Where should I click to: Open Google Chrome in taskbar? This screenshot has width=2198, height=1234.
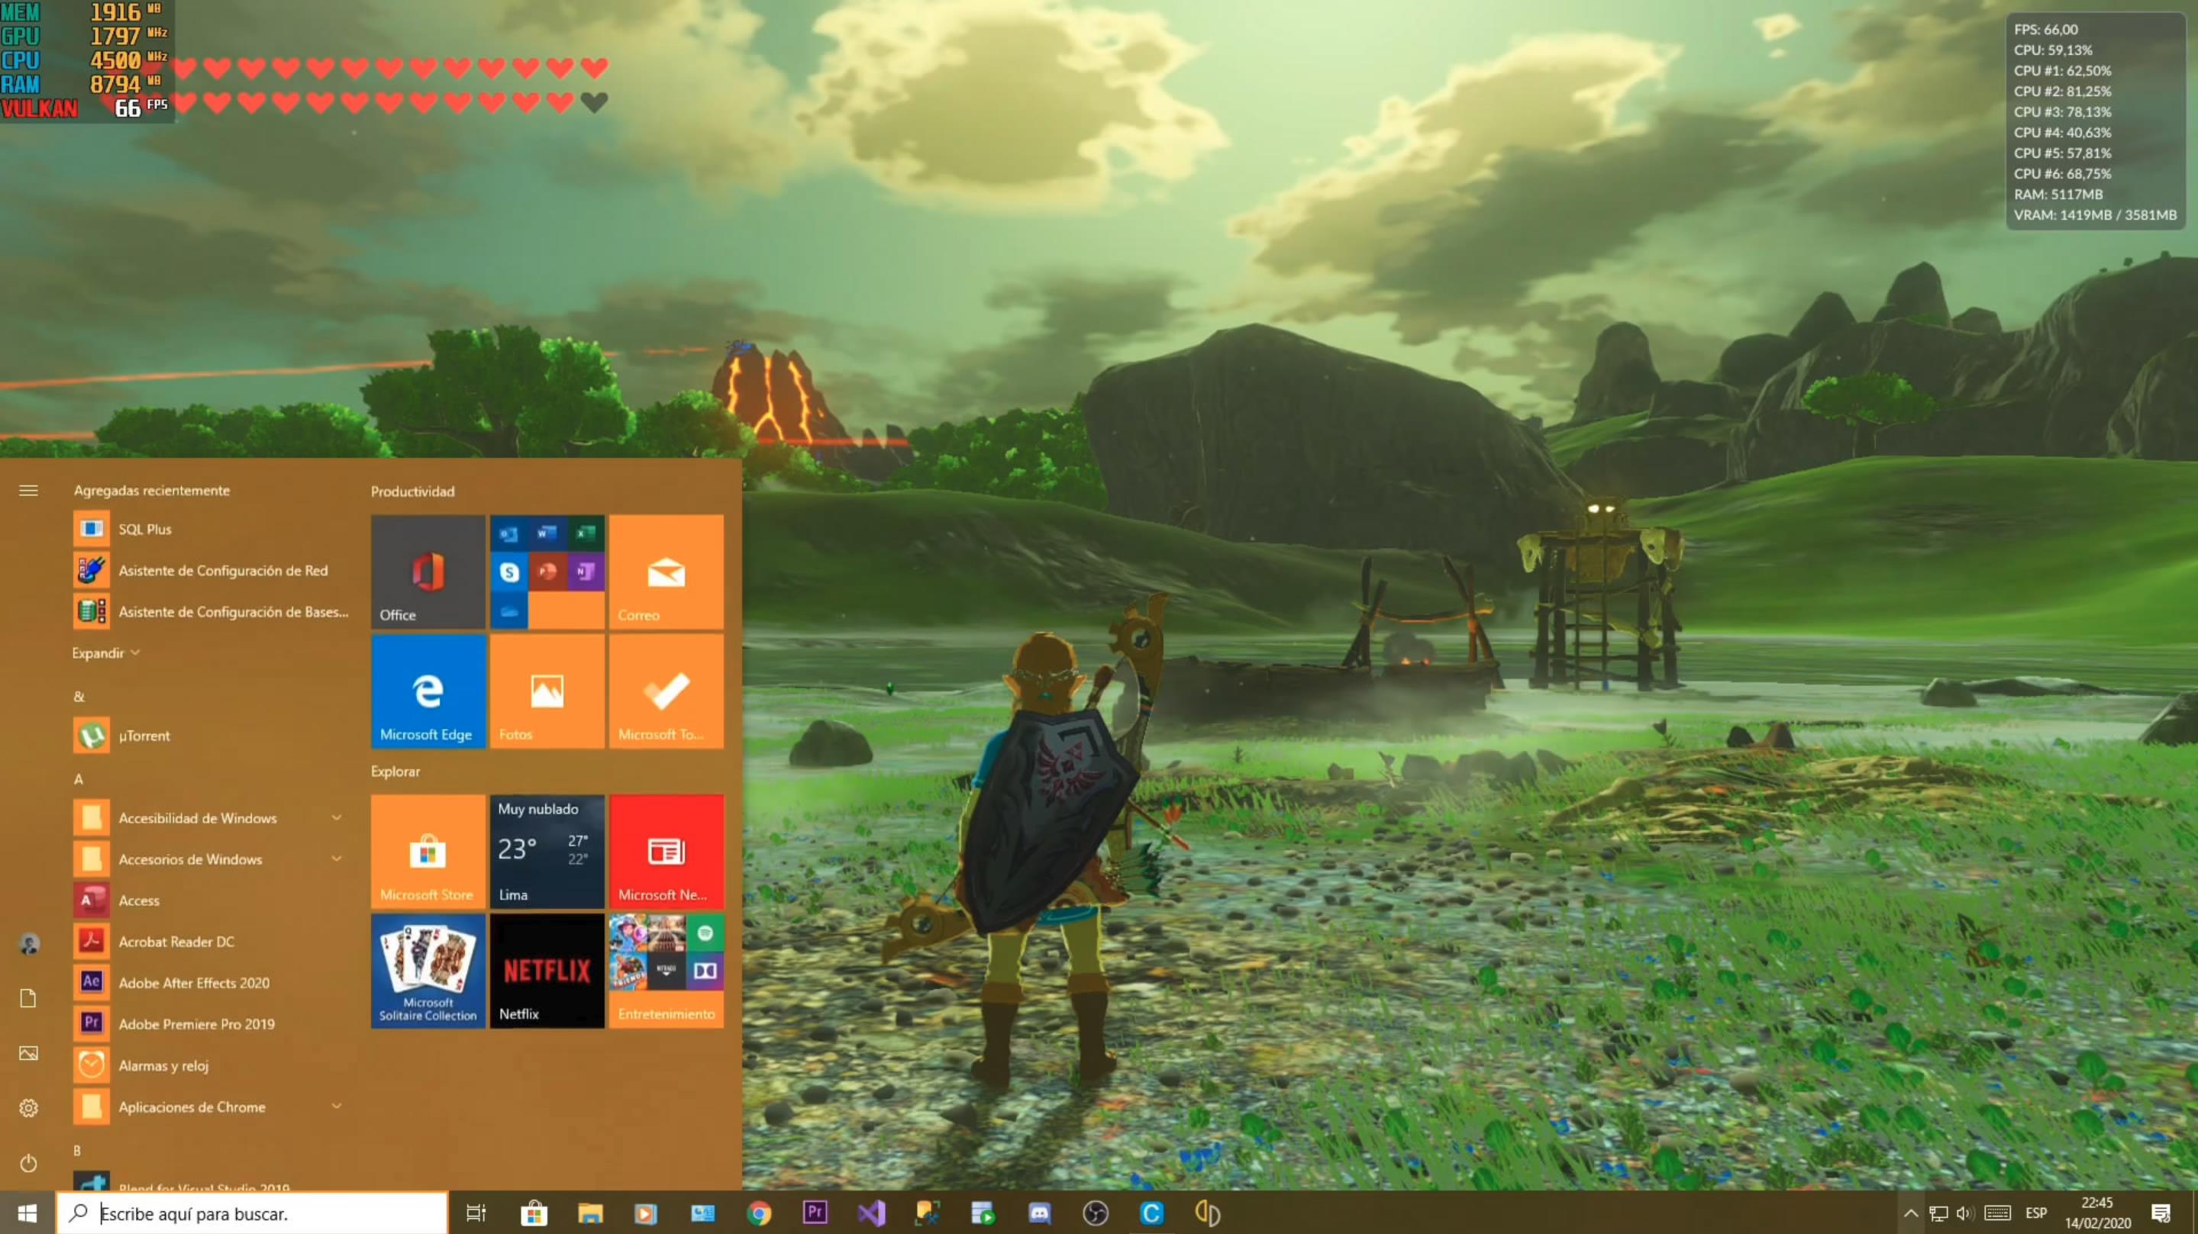759,1213
